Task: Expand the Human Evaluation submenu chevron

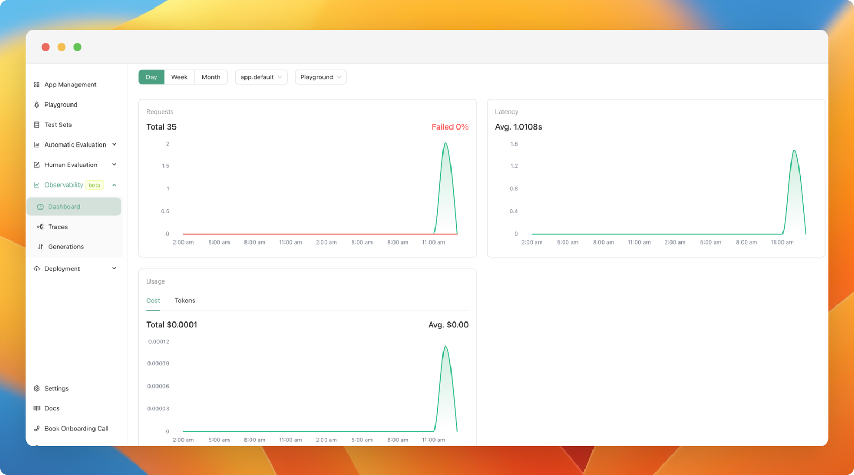Action: click(x=114, y=165)
